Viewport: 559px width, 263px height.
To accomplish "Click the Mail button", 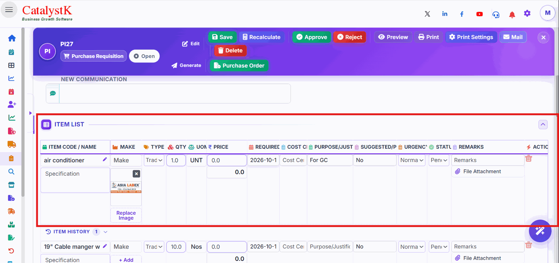I will (x=513, y=37).
